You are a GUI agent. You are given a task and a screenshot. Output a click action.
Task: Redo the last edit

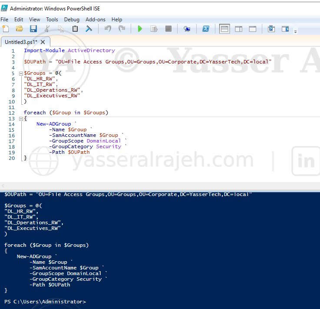coord(122,29)
